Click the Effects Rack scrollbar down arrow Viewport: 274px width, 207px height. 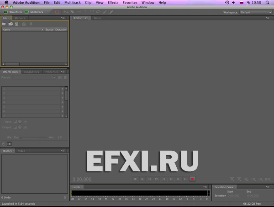point(66,116)
